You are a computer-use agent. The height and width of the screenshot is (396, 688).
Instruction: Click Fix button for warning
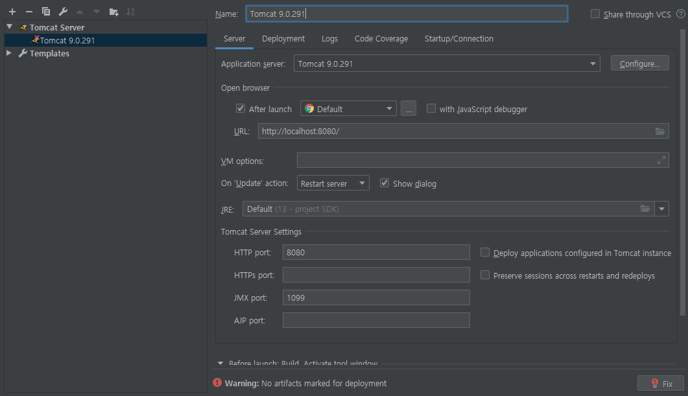click(661, 383)
